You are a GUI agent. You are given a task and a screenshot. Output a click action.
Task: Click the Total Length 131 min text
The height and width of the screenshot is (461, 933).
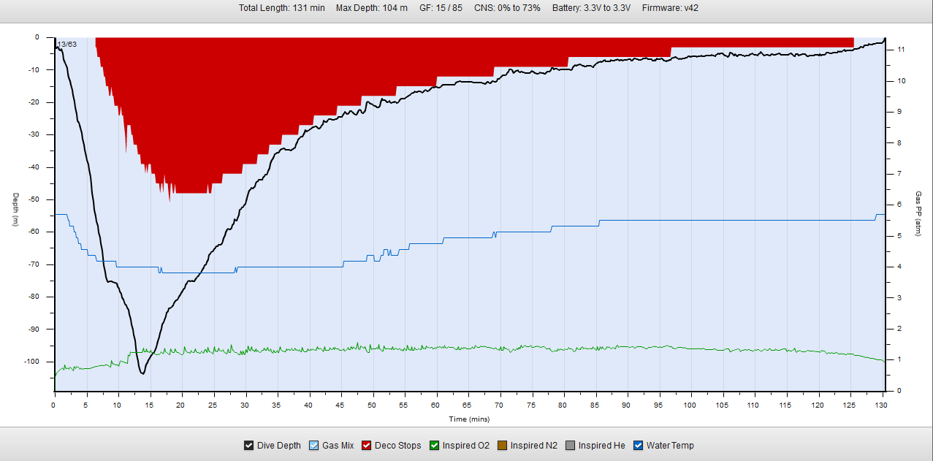(281, 8)
